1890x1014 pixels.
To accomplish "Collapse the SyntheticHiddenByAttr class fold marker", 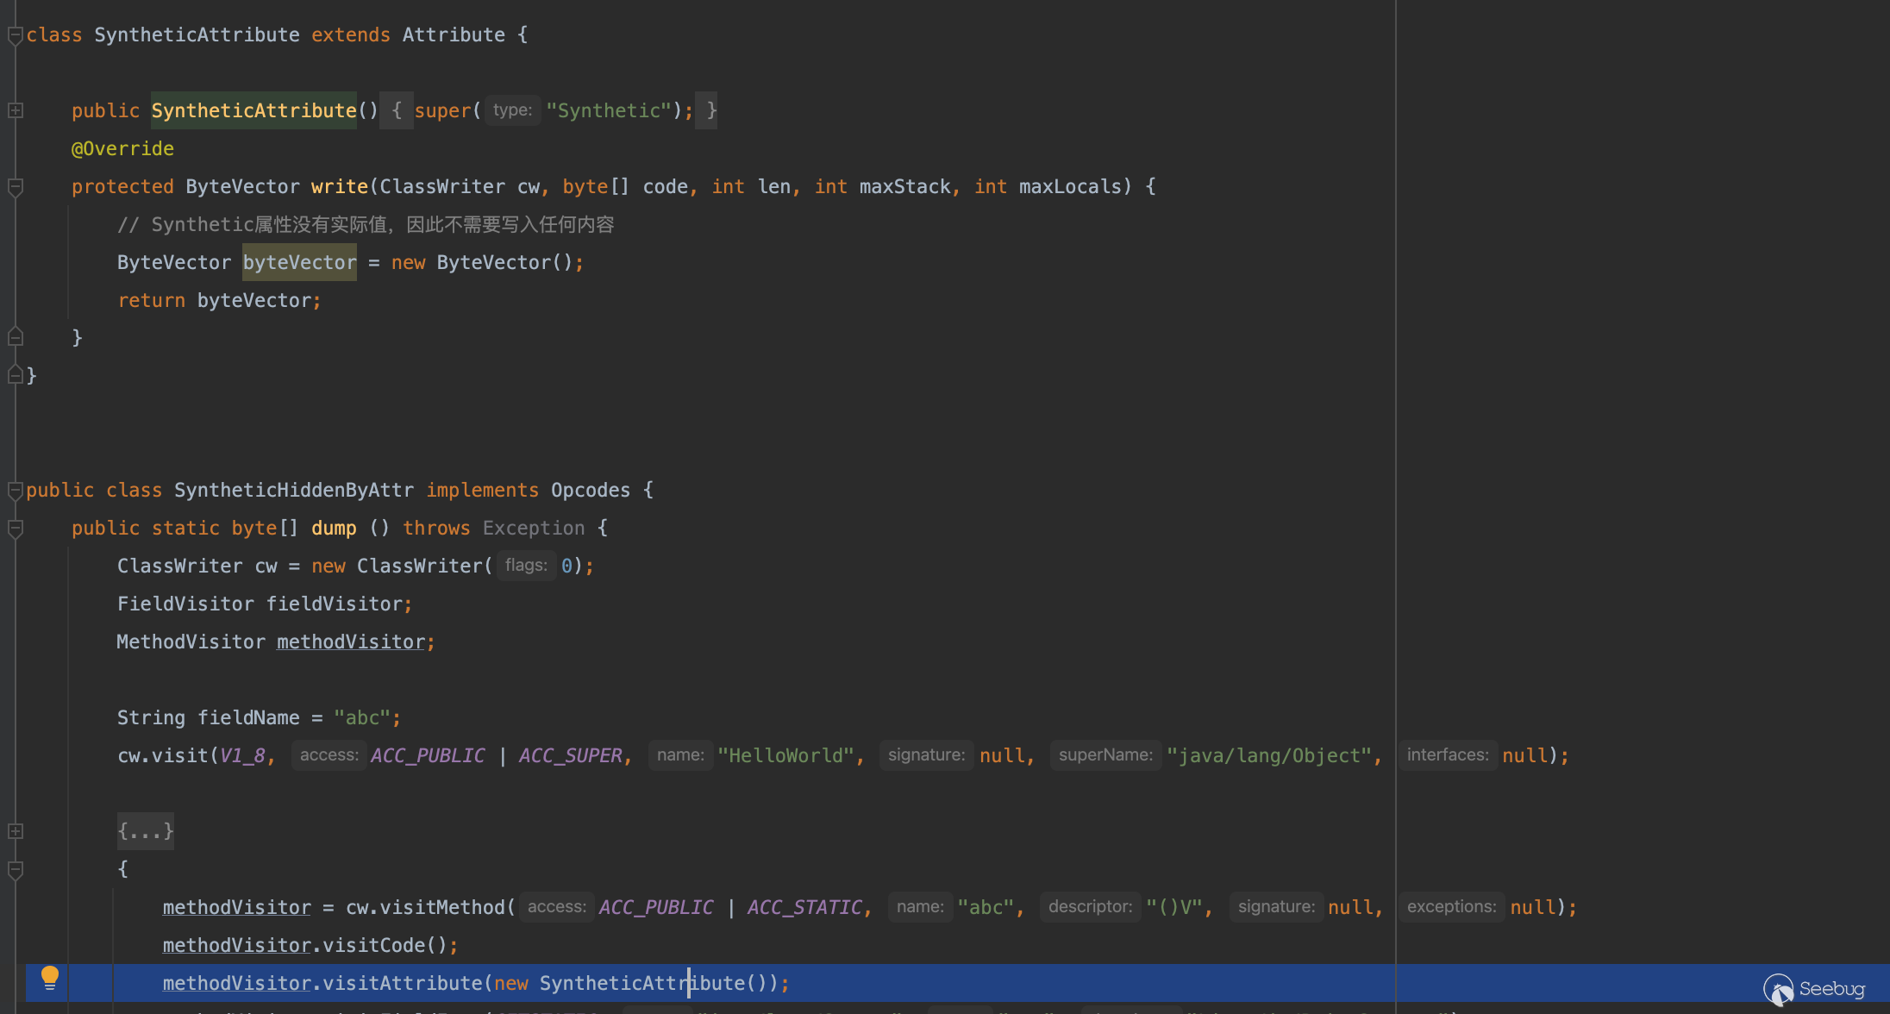I will pos(15,491).
